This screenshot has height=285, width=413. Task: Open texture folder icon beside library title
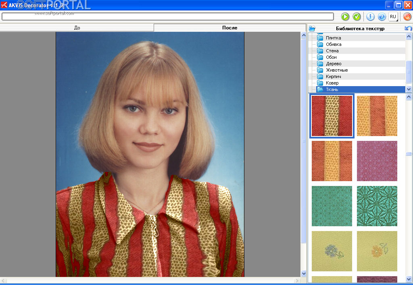point(312,28)
